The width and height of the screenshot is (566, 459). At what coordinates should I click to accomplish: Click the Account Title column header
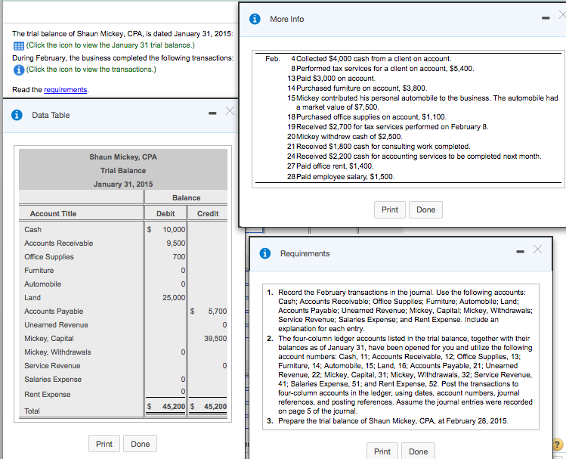pyautogui.click(x=54, y=214)
